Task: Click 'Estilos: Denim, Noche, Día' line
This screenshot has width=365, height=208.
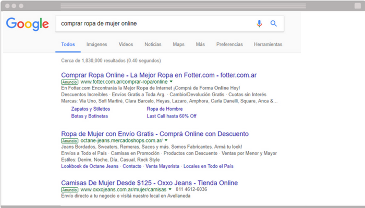Action: [x=111, y=160]
